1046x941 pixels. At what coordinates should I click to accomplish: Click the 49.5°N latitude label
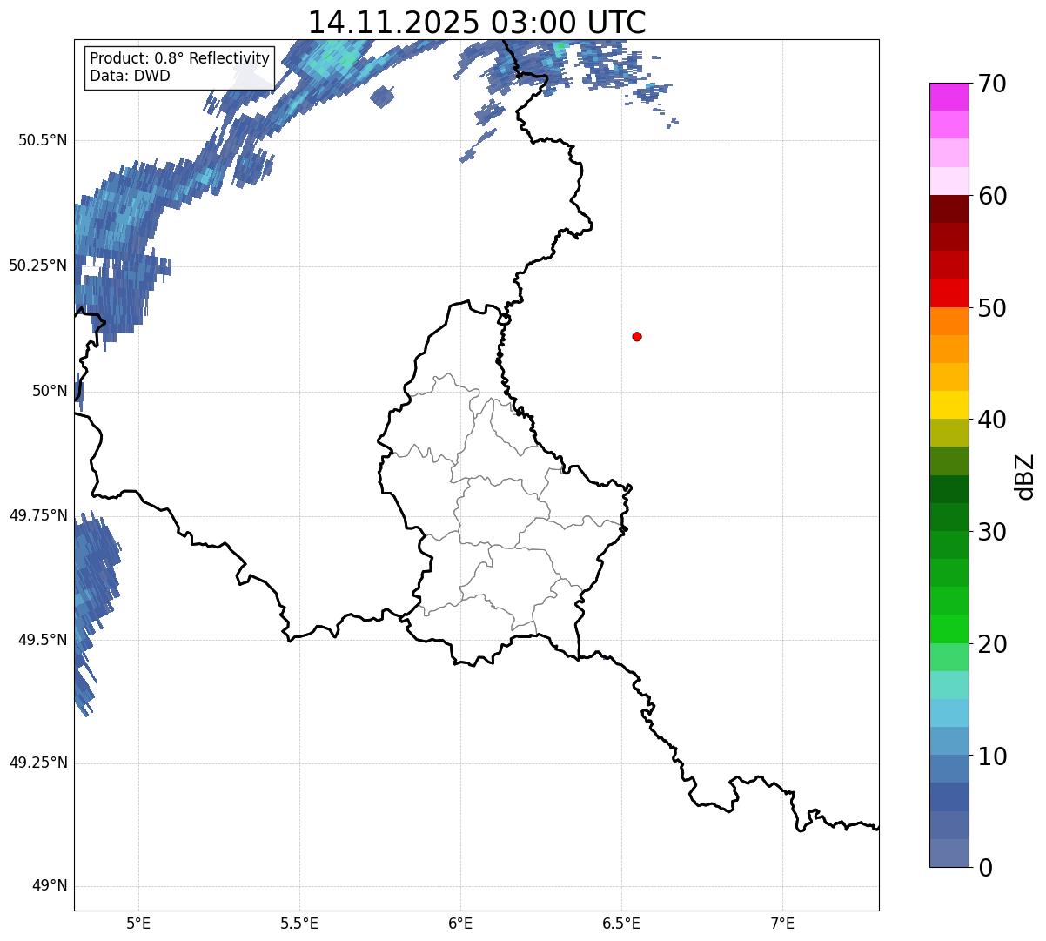pos(43,640)
